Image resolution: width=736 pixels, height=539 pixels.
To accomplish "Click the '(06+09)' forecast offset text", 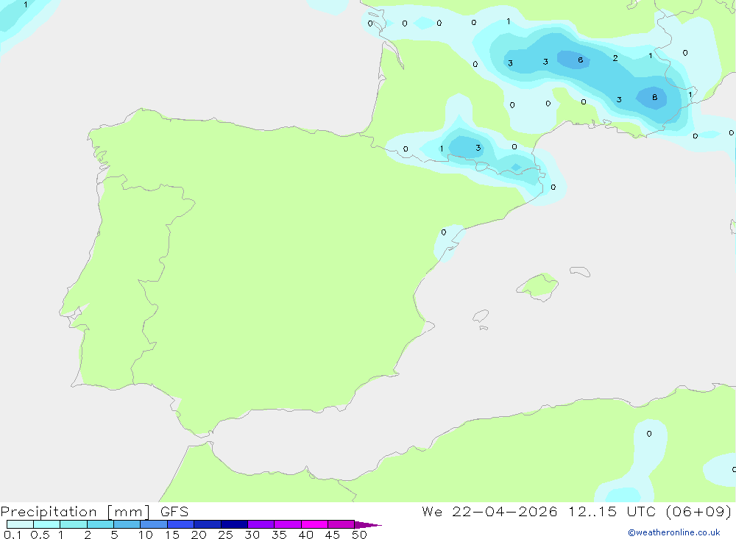I will click(x=698, y=512).
